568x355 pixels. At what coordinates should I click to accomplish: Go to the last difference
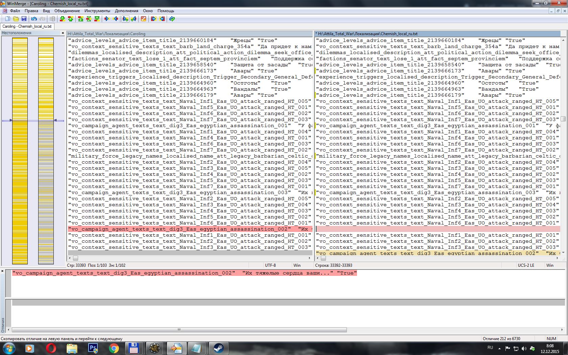(x=97, y=19)
